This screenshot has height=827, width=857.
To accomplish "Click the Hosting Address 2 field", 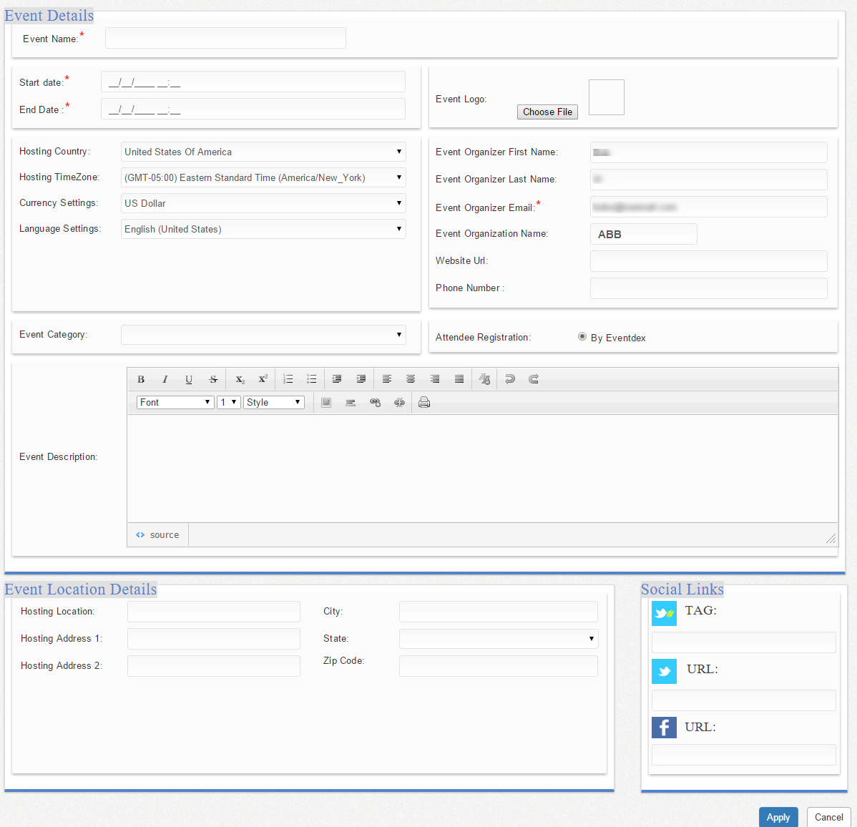I will point(214,666).
